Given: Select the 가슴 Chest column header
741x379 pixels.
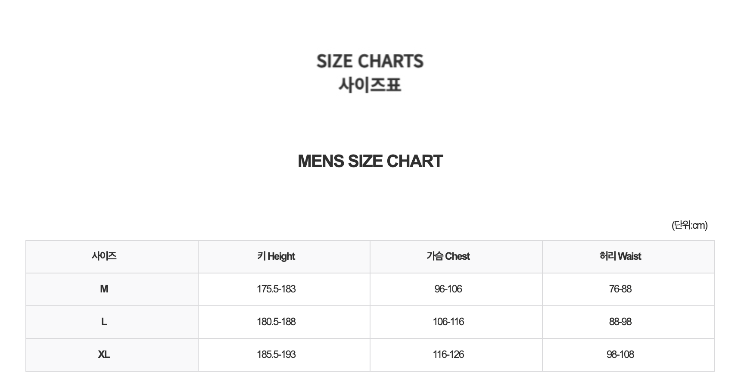Looking at the screenshot, I should coord(448,256).
